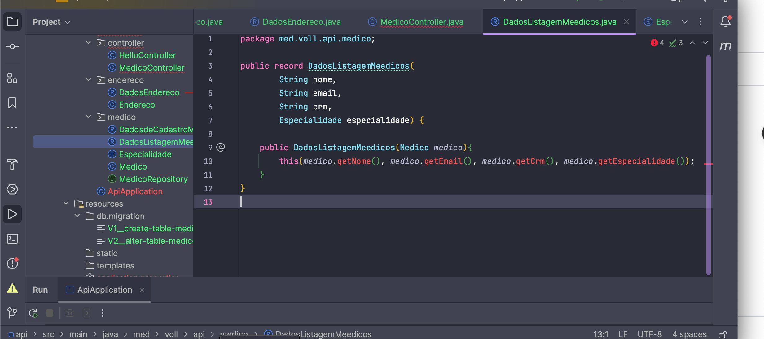Open more Run toolbar options

coord(102,313)
